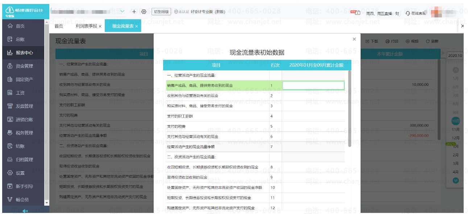Click 刷新 to refresh the report
The height and width of the screenshot is (214, 468).
(432, 41)
